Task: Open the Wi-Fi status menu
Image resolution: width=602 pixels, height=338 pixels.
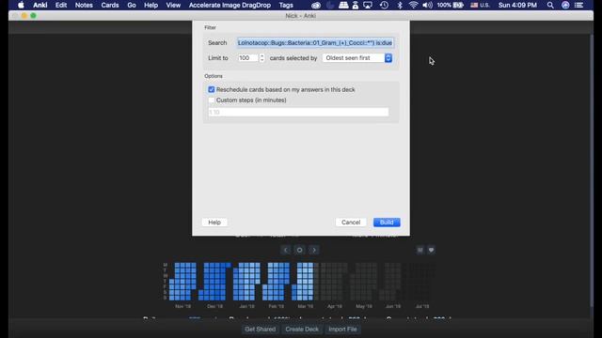Action: coord(413,5)
